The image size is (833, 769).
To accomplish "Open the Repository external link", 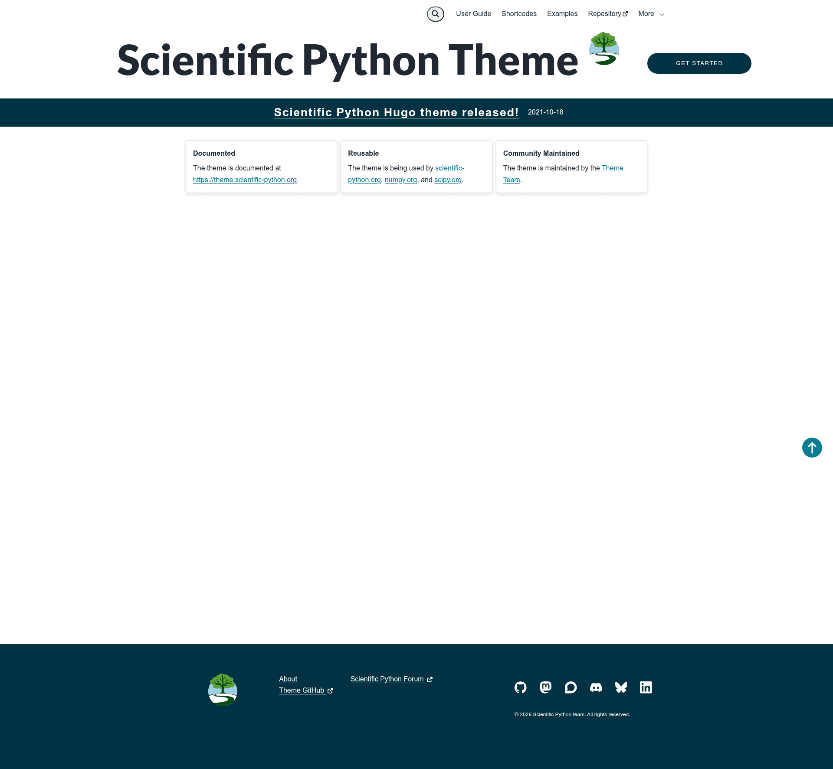I will [608, 14].
